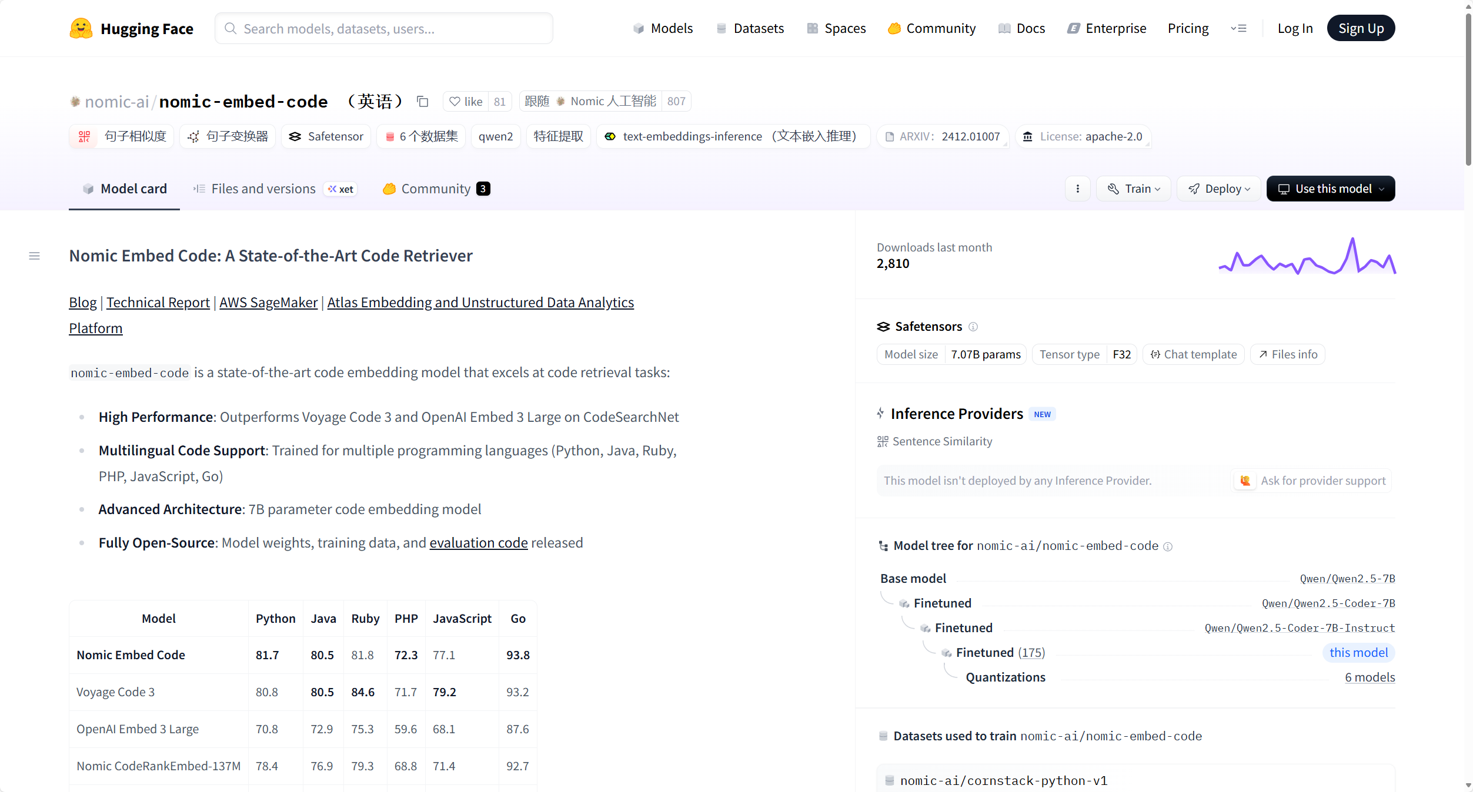
Task: Click the this model badge
Action: coord(1358,653)
